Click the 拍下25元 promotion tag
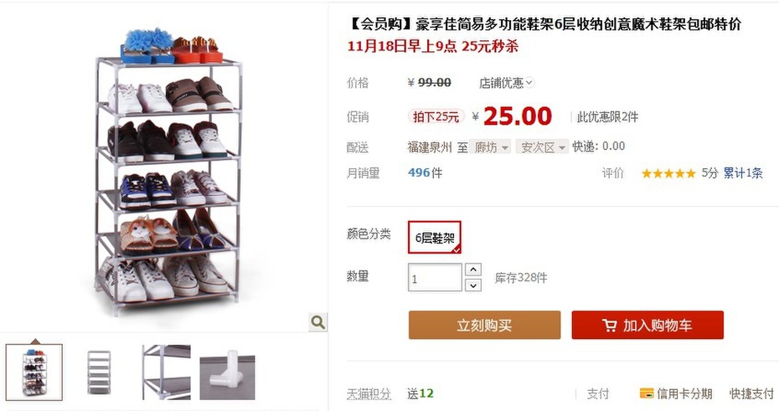Viewport: 779px width, 411px height. pyautogui.click(x=436, y=116)
